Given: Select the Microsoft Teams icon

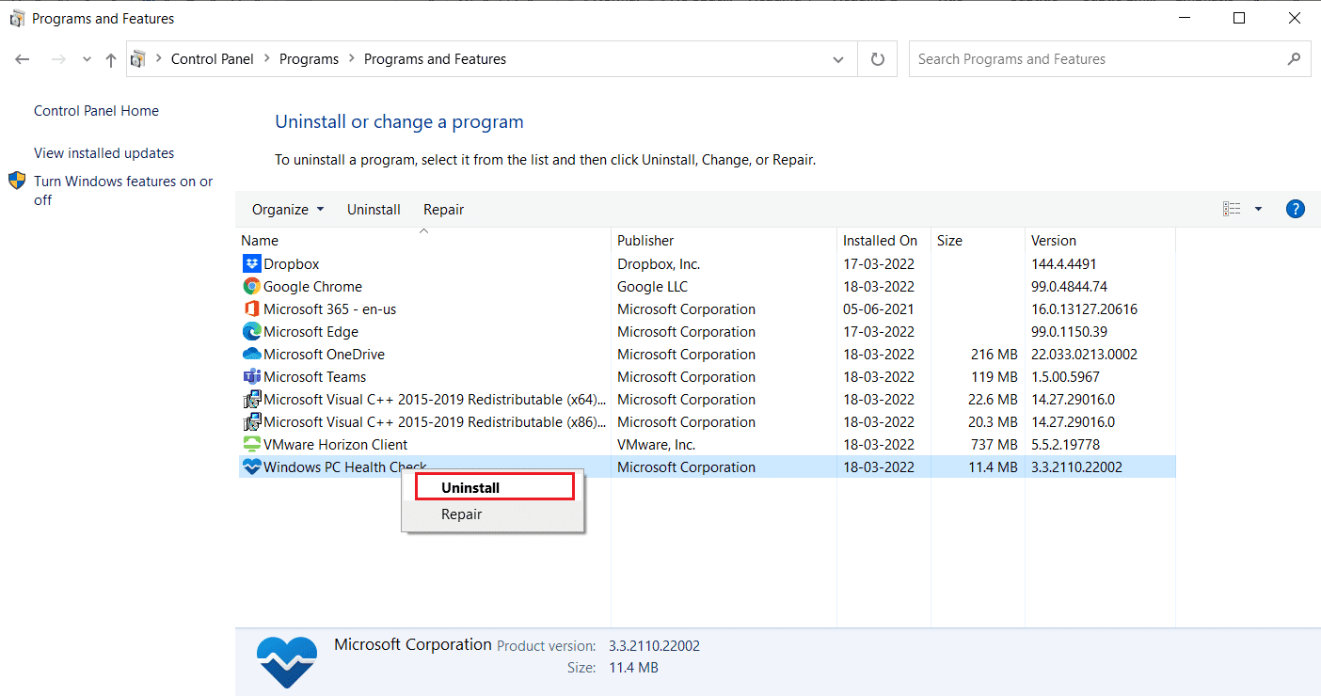Looking at the screenshot, I should (251, 377).
